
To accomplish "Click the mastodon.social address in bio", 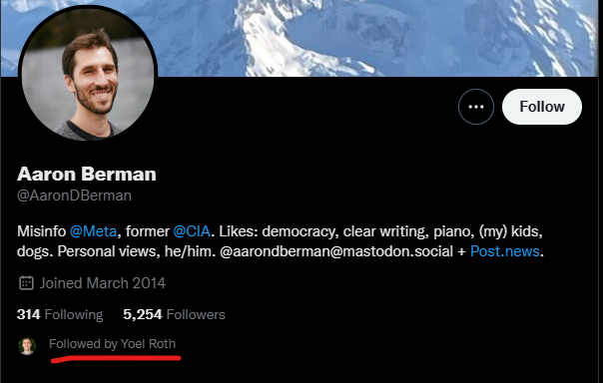I will tap(336, 251).
